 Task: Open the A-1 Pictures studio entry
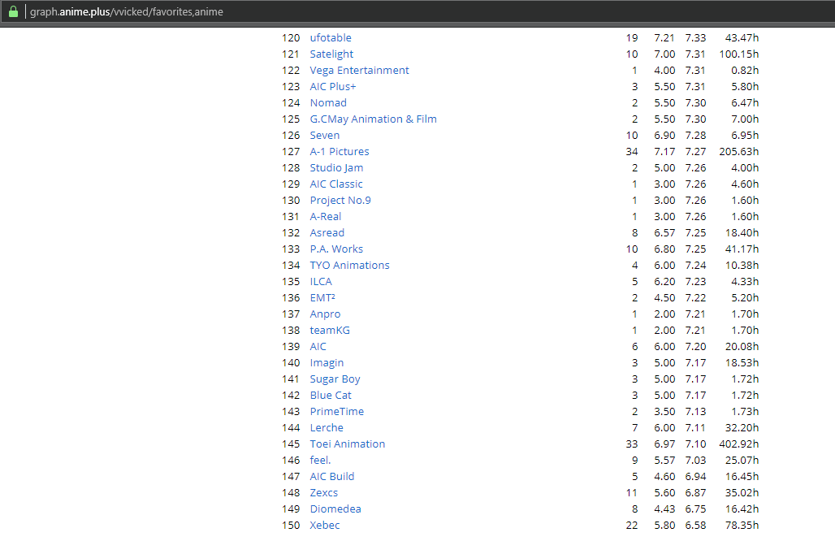point(340,152)
